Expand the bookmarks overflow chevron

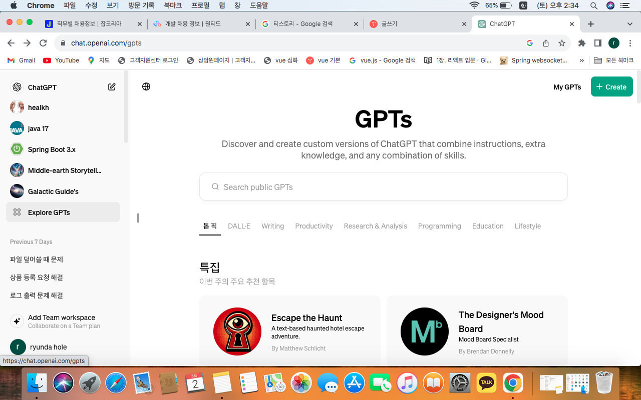pos(581,60)
